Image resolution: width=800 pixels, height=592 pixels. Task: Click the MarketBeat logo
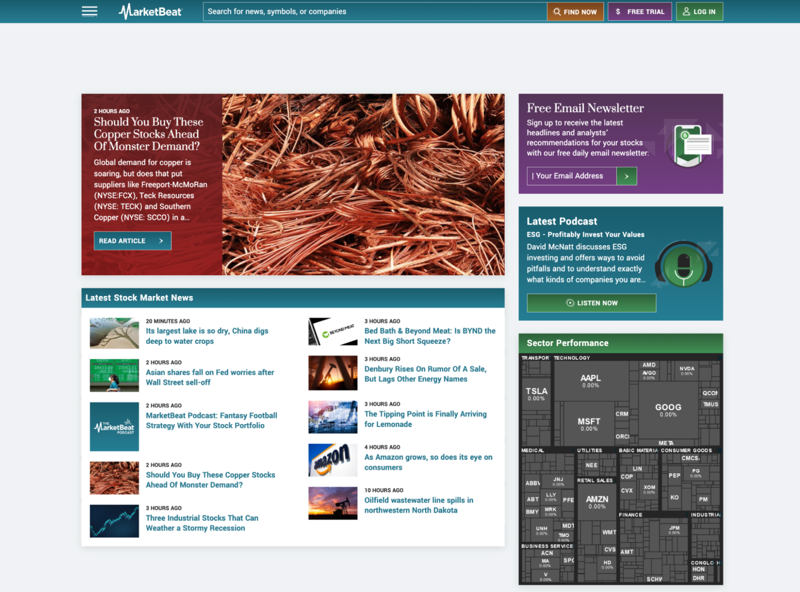tap(150, 11)
